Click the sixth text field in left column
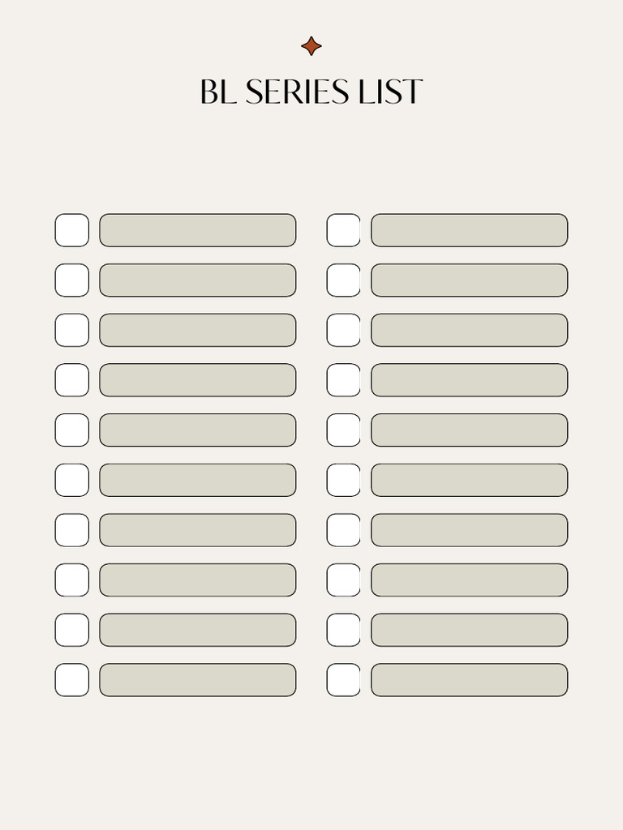This screenshot has height=830, width=623. (198, 480)
